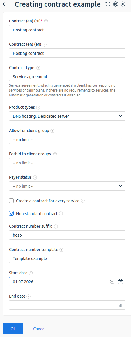Show the Non-standard contract help hint
Image resolution: width=131 pixels, height=337 pixels.
[x=61, y=214]
